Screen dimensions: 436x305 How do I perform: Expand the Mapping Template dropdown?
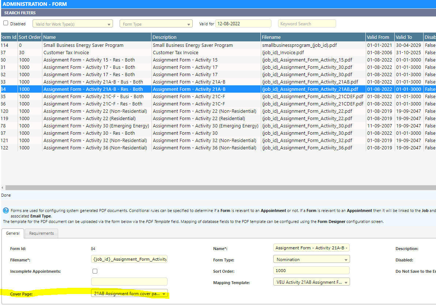pos(311,282)
